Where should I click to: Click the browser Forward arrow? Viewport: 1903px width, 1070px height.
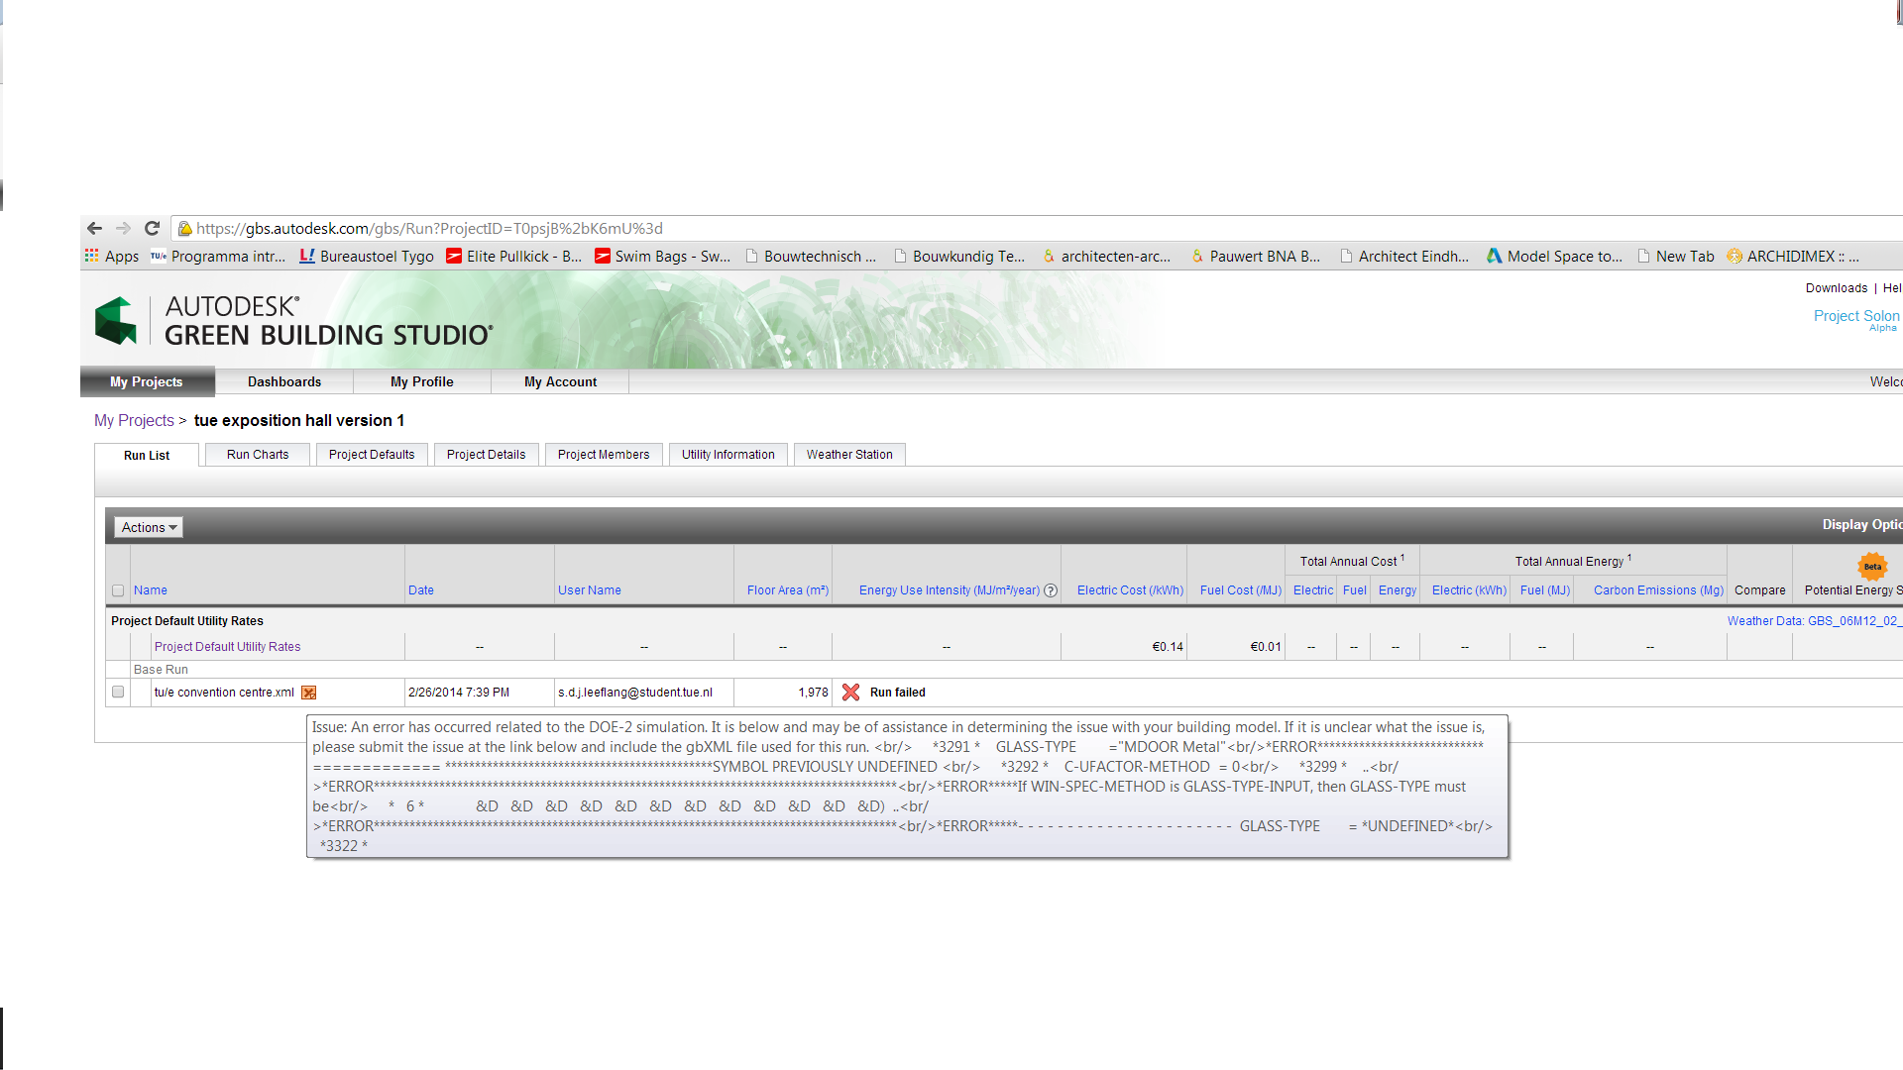[123, 229]
